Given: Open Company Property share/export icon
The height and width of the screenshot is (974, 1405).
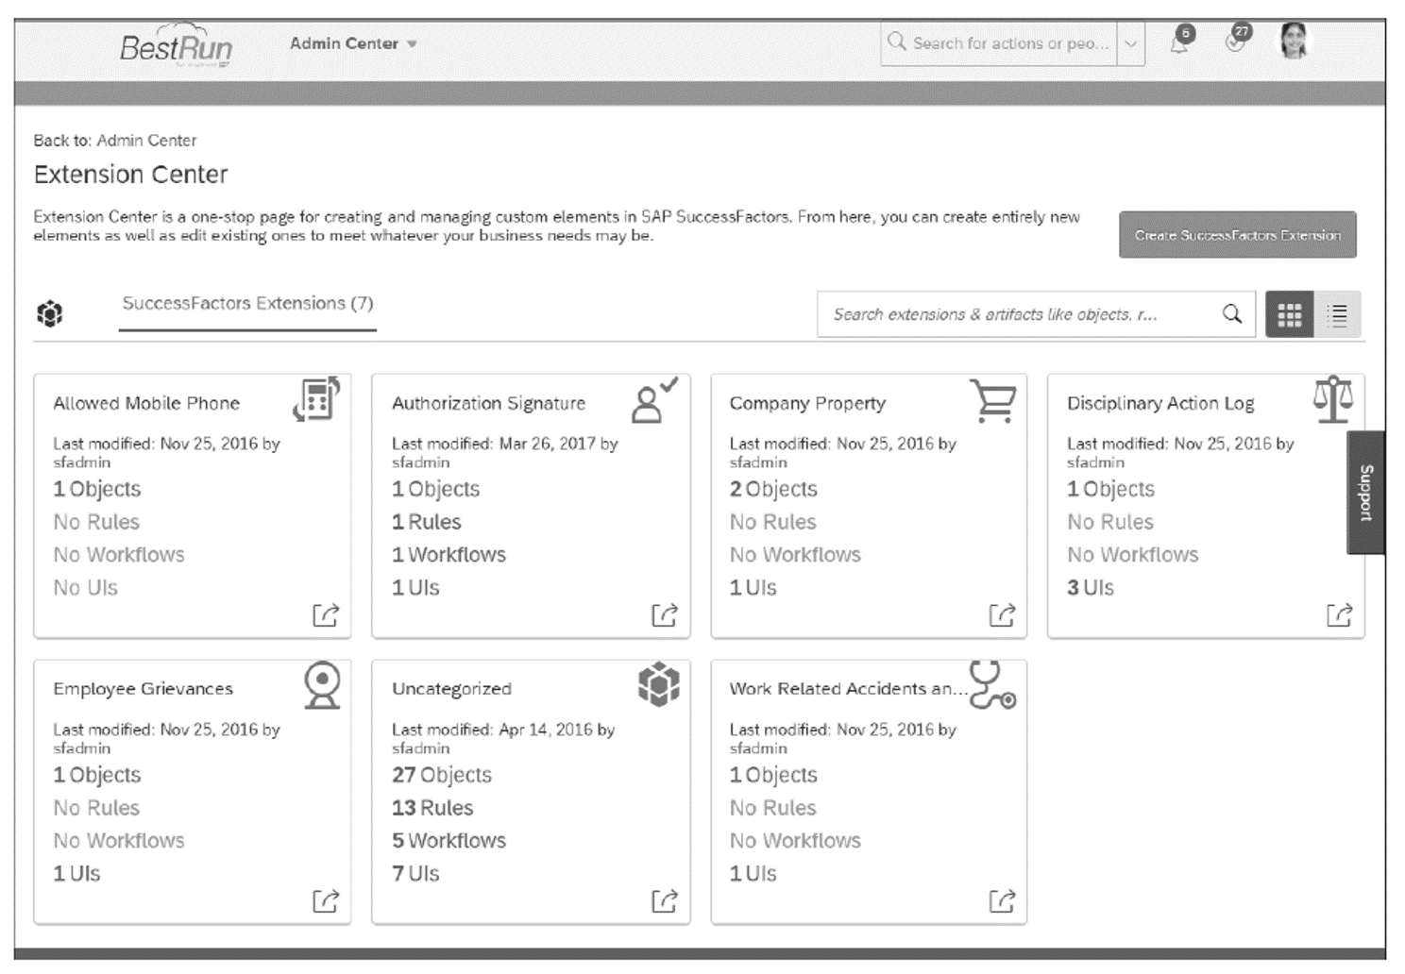Looking at the screenshot, I should (1002, 615).
